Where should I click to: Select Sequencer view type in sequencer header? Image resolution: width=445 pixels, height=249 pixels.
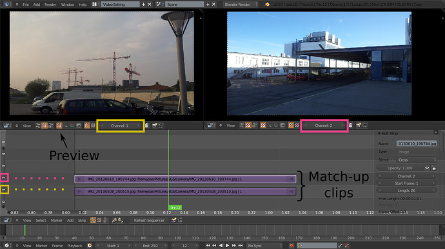point(93,220)
